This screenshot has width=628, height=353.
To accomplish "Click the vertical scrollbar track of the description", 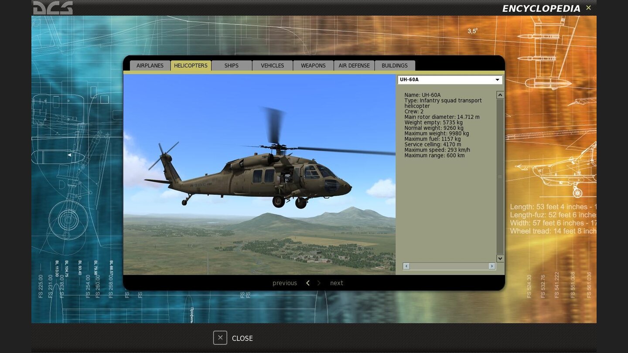I will pyautogui.click(x=500, y=176).
